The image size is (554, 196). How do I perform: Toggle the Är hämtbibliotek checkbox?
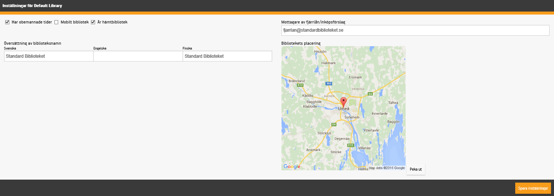pyautogui.click(x=93, y=22)
